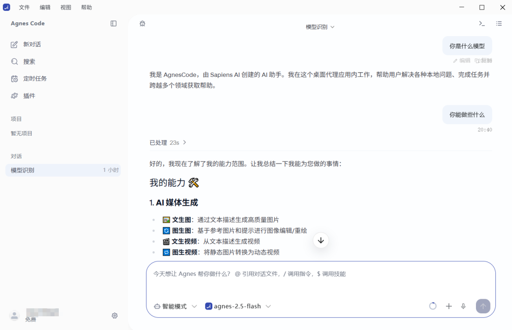Image resolution: width=512 pixels, height=330 pixels.
Task: Click the 新对话 edit pencil icon
Action: pyautogui.click(x=14, y=45)
